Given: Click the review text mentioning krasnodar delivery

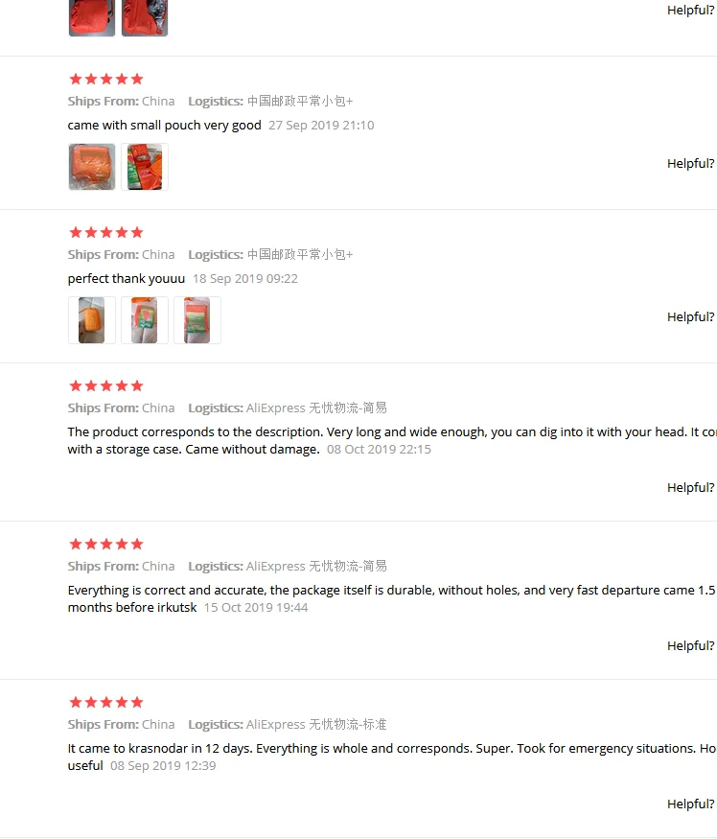Looking at the screenshot, I should 392,757.
